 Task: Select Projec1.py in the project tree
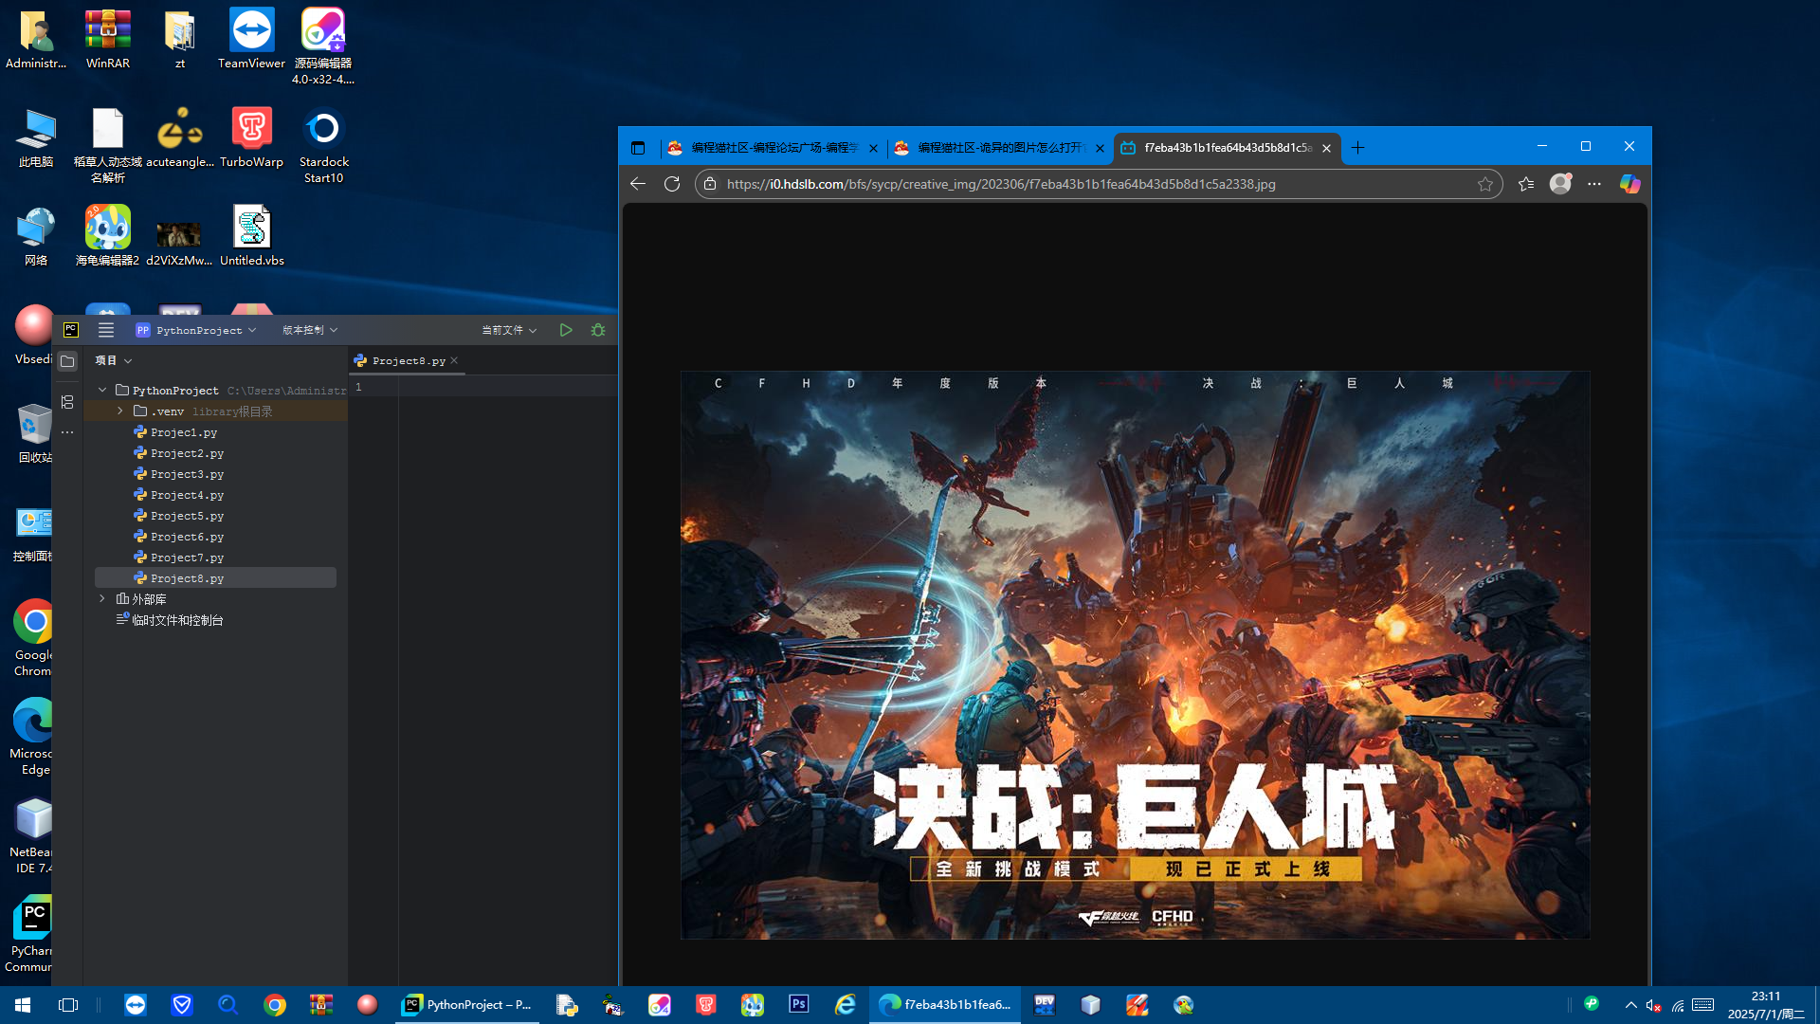(184, 432)
